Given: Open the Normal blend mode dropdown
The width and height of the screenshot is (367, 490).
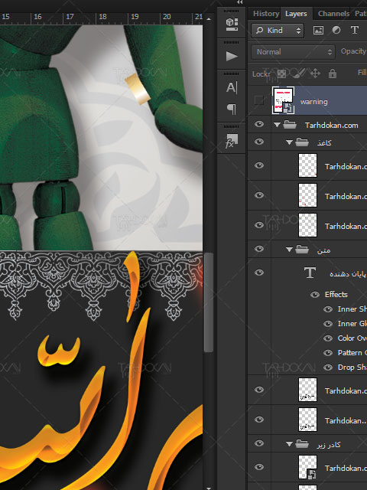Looking at the screenshot, I should coord(293,51).
